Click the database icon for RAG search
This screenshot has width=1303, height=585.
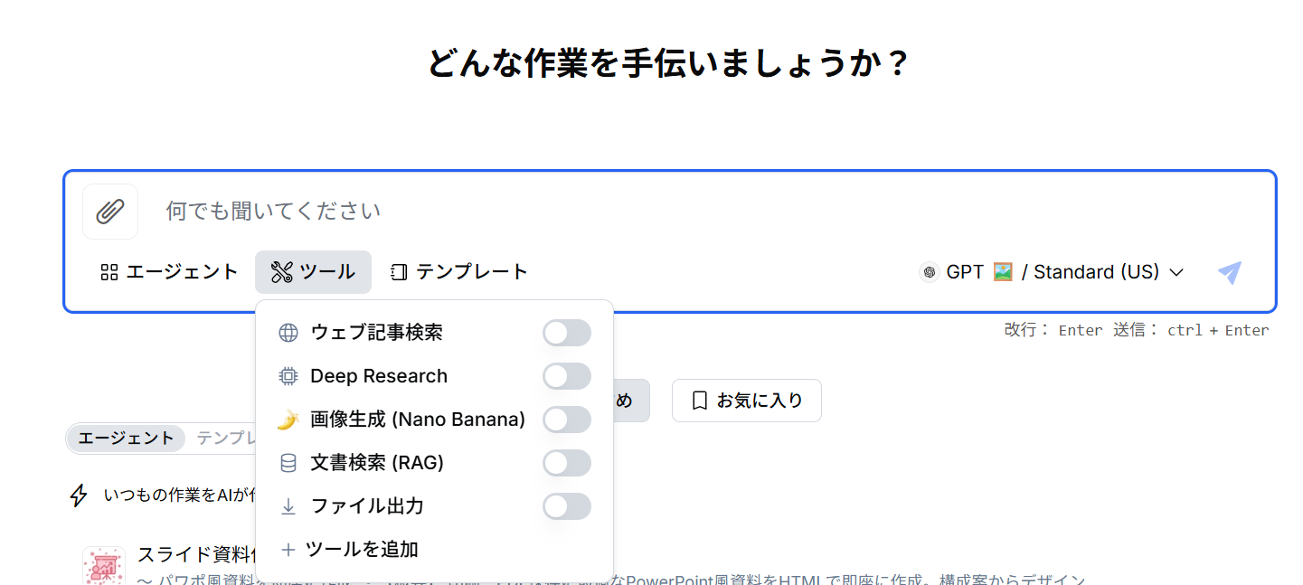(288, 463)
